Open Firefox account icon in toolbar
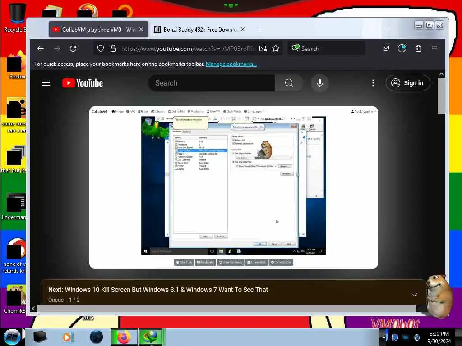This screenshot has height=346, width=462. pos(402,48)
